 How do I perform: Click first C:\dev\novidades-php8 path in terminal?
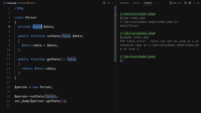(x=138, y=14)
